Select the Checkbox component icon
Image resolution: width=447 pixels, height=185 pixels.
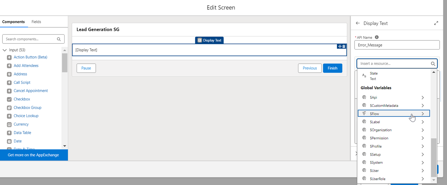9,99
